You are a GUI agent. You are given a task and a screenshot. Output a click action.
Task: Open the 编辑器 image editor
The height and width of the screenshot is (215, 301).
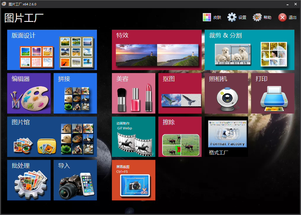29,93
